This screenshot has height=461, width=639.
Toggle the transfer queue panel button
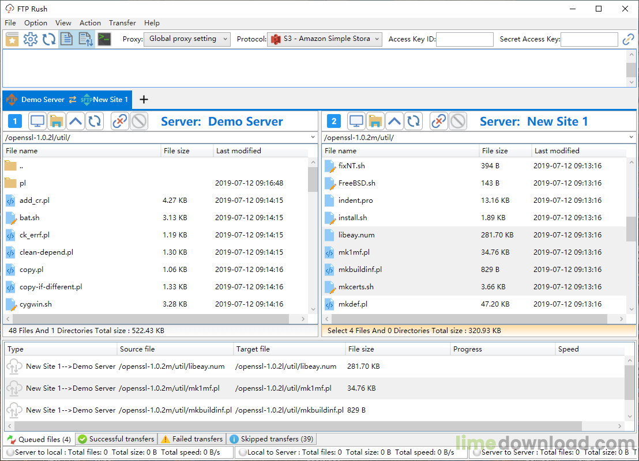point(85,39)
